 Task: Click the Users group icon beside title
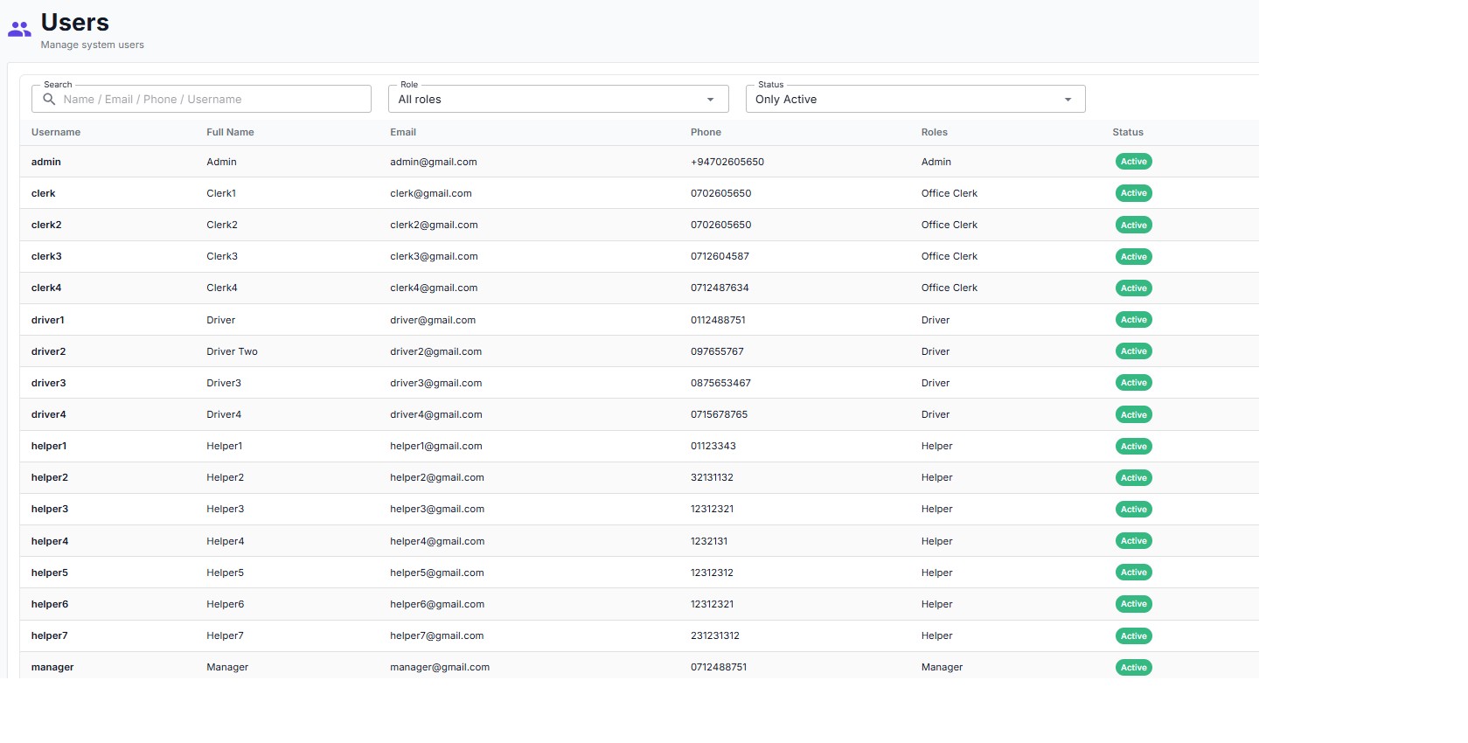[x=19, y=30]
